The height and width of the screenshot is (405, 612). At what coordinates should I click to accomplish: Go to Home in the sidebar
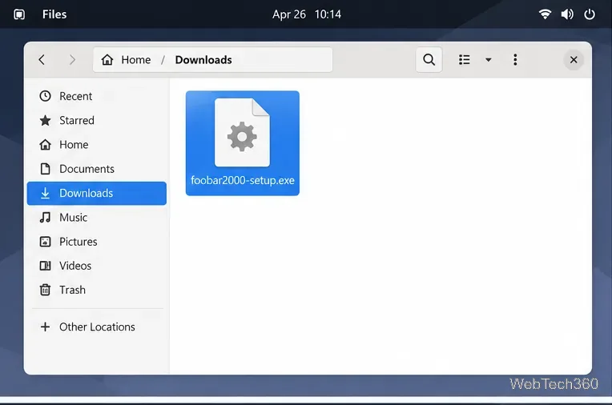[97, 144]
